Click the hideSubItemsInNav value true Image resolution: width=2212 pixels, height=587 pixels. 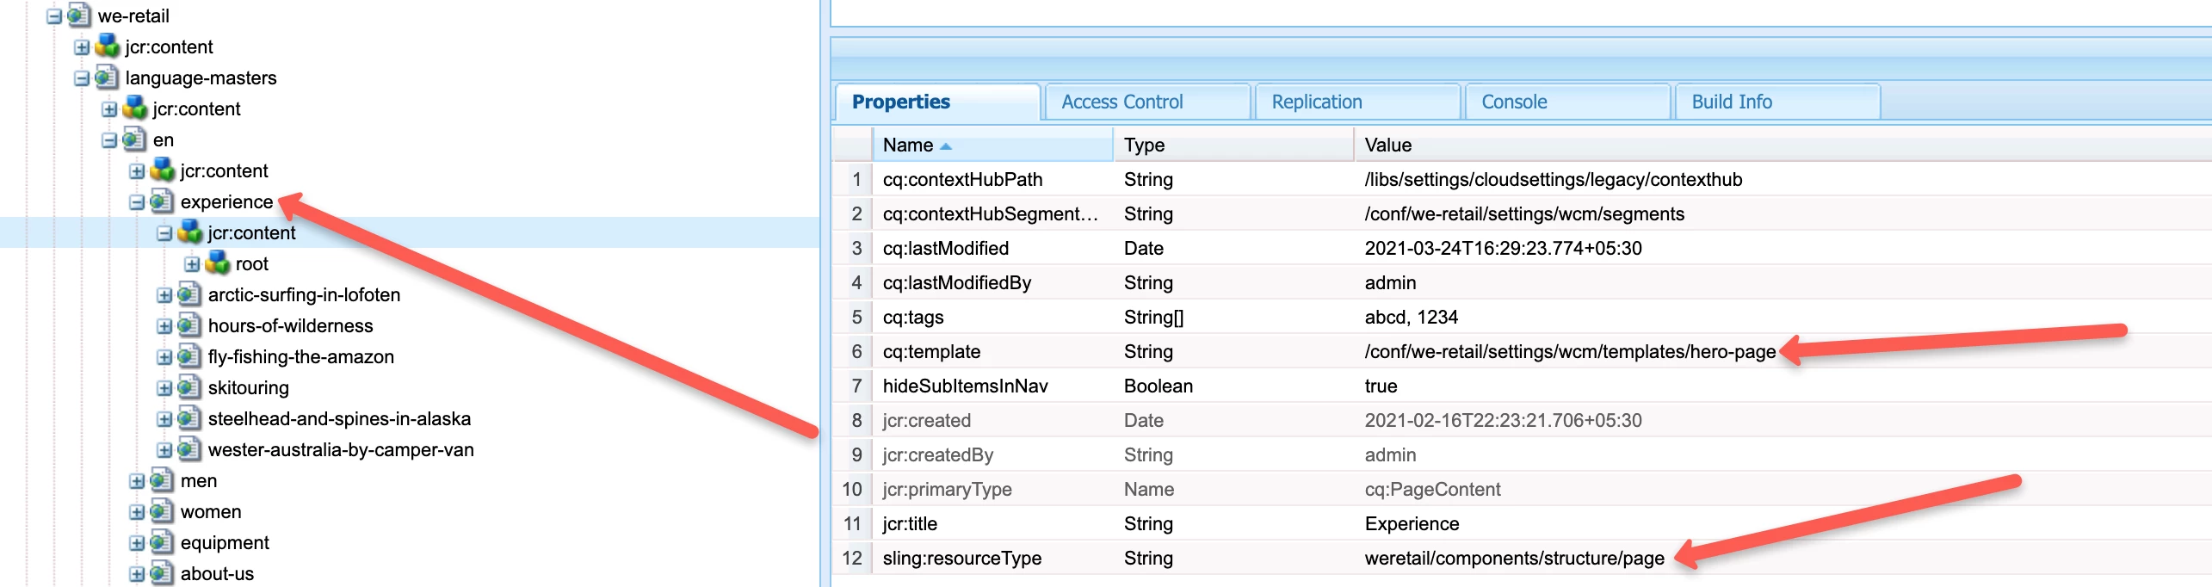pos(1381,386)
